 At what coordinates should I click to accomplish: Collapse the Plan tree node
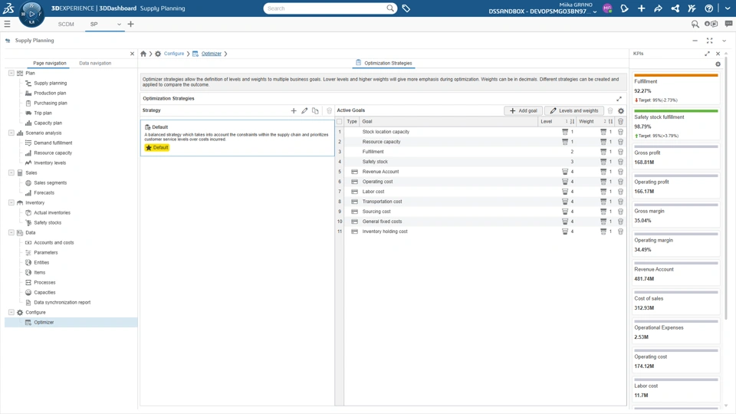pyautogui.click(x=11, y=73)
